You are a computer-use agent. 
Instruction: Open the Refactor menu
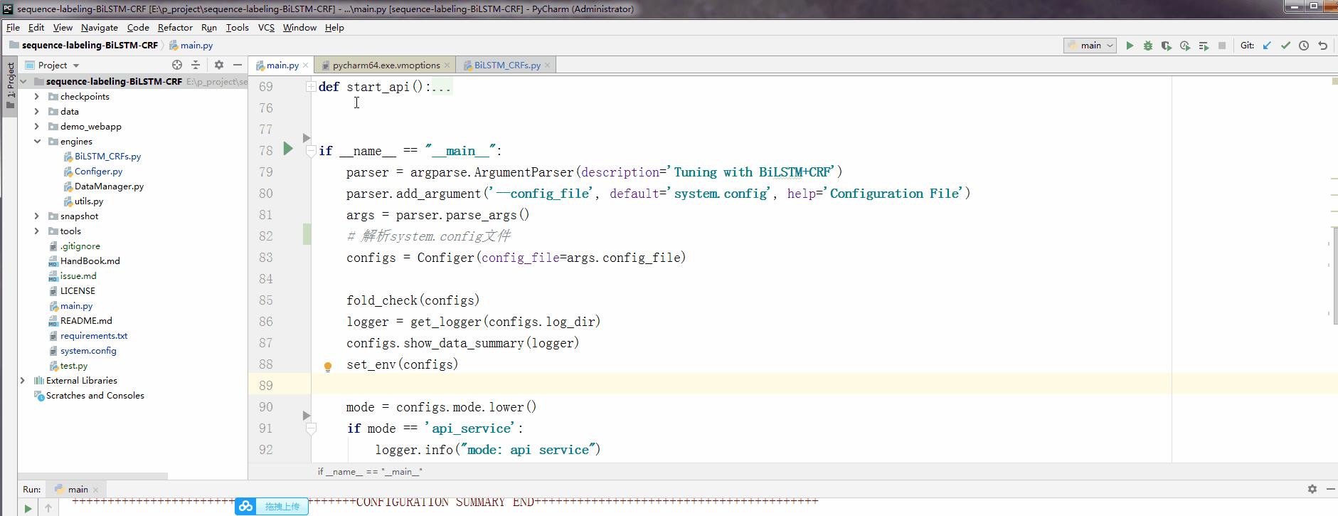point(175,27)
